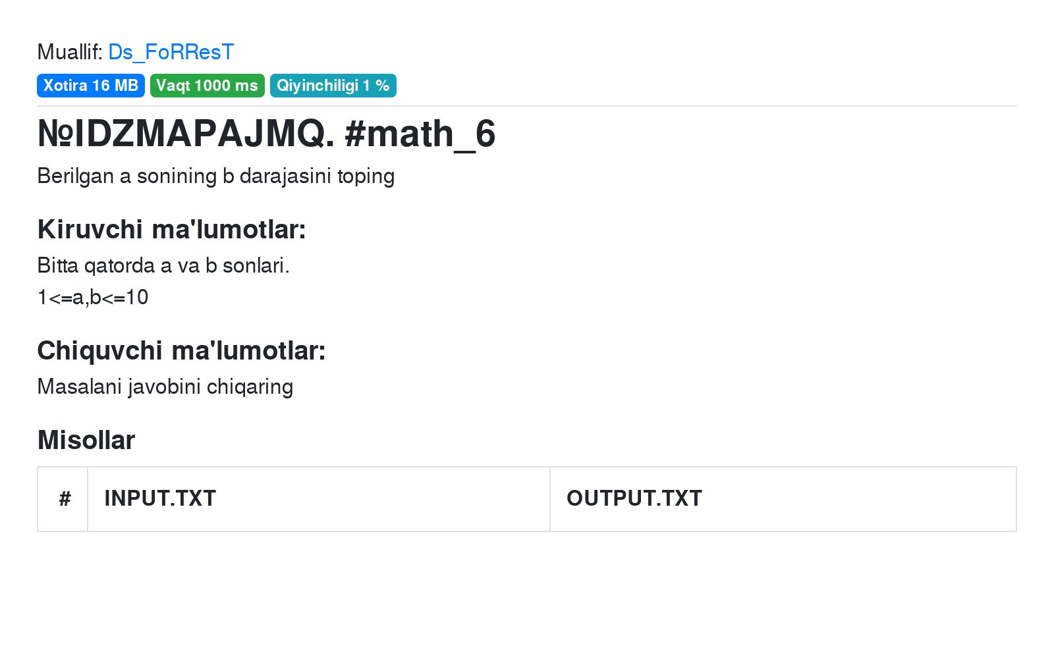Click the problem ID №IDZMAPAJMQ
Viewport: 1054px width, 669px height.
coord(186,134)
